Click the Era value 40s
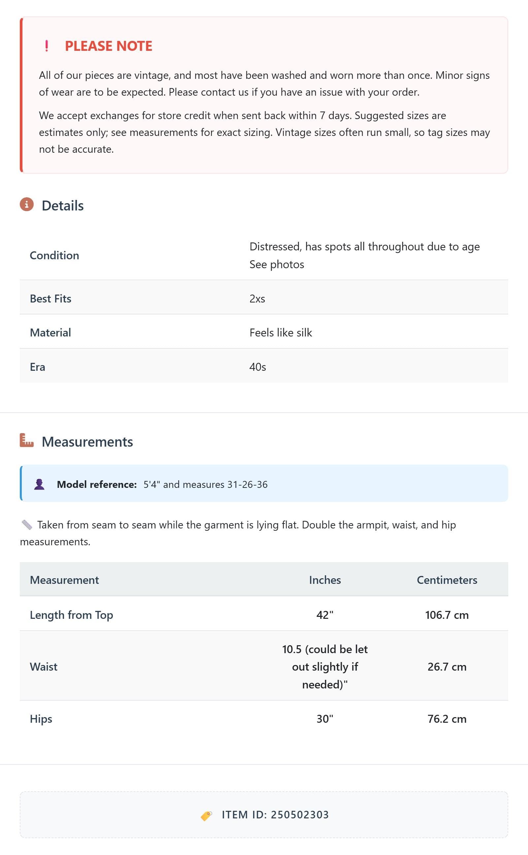528x855 pixels. 258,367
